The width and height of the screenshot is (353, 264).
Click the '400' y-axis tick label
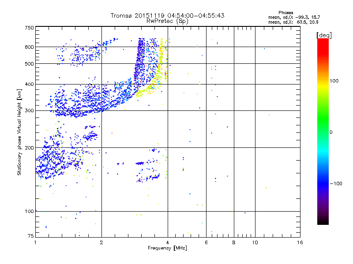(29, 84)
